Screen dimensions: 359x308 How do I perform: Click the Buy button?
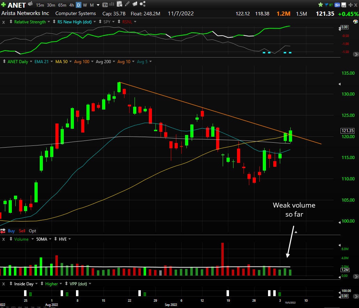pos(11,231)
